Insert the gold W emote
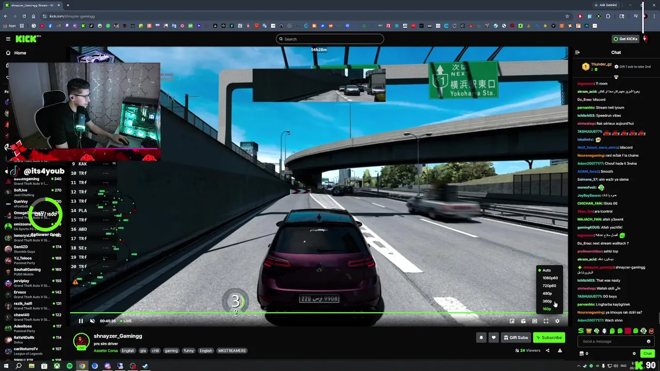 [589, 331]
